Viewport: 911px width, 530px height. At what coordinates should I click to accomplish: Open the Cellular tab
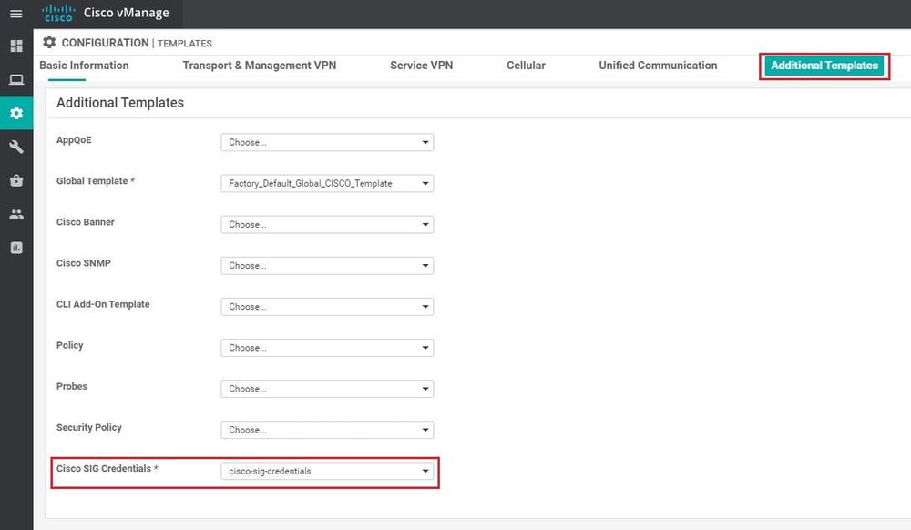(526, 66)
